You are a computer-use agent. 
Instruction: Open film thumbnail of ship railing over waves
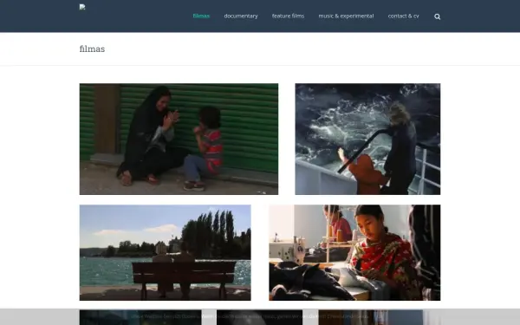pyautogui.click(x=367, y=139)
